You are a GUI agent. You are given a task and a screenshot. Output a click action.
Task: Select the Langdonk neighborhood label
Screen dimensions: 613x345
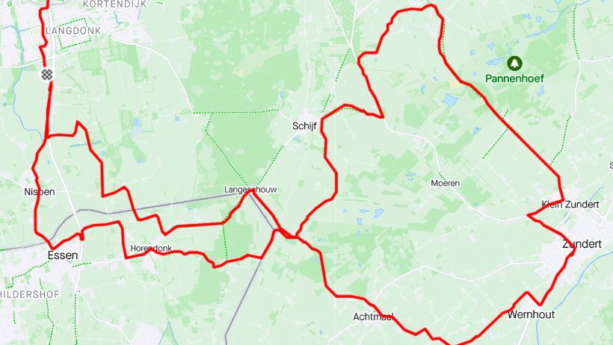[73, 31]
